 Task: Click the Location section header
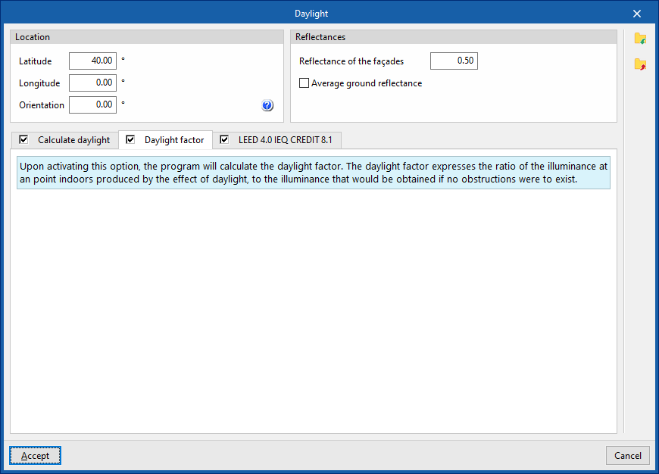[147, 37]
